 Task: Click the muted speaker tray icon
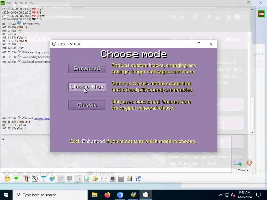pyautogui.click(x=233, y=195)
